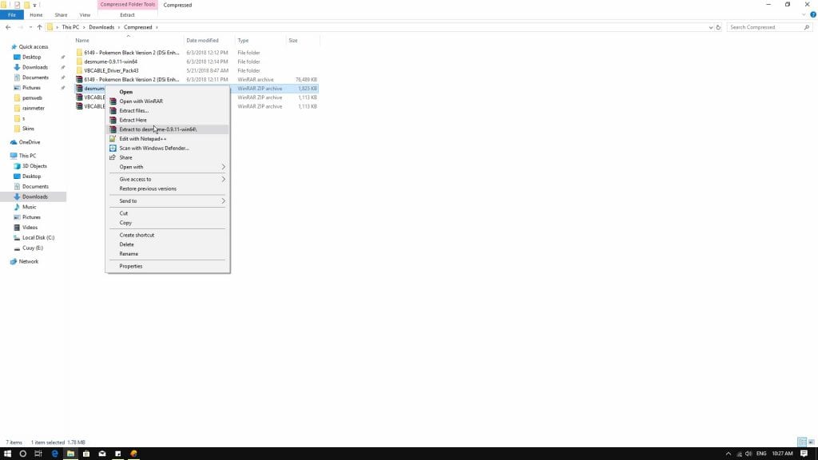Screen dimensions: 818x460
Task: Open the Cuuy (E:) drive
Action: click(32, 248)
